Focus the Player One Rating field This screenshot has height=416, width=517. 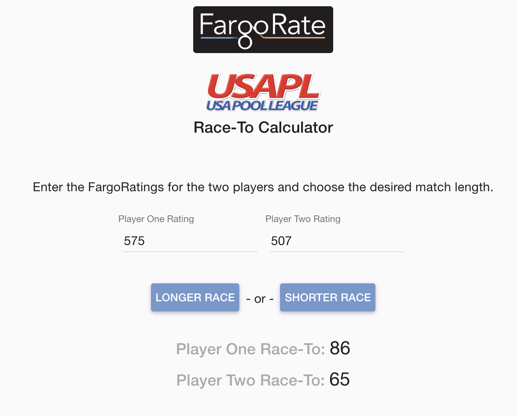click(x=190, y=241)
